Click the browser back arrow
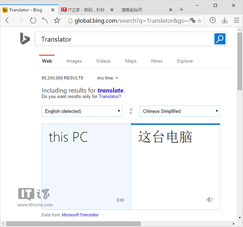The width and height of the screenshot is (243, 227). tap(7, 20)
